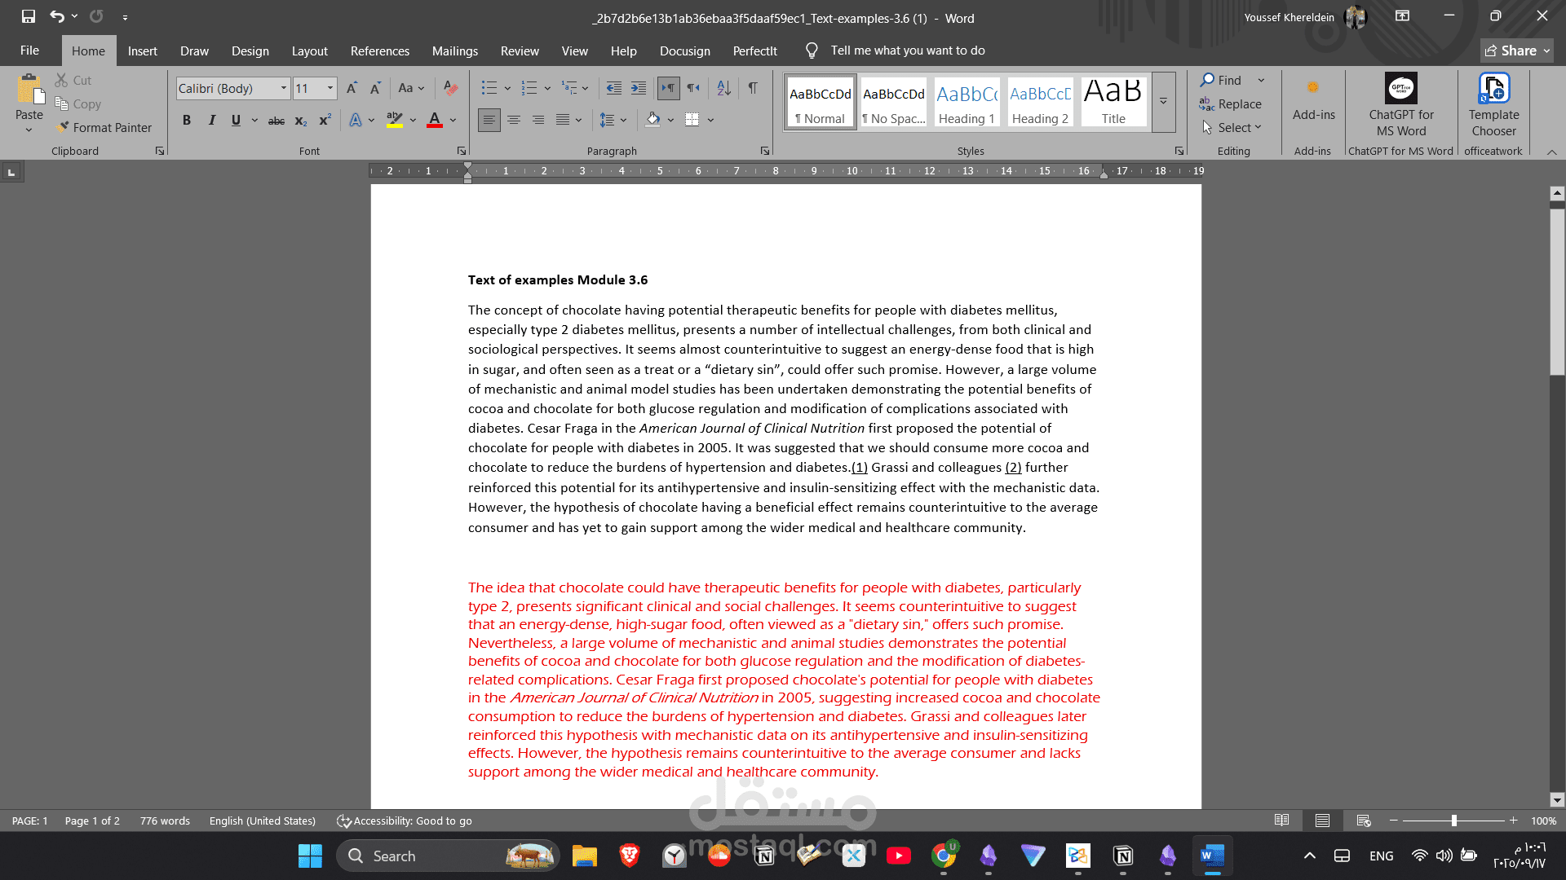Apply the No Spacing style
The width and height of the screenshot is (1566, 880).
(x=893, y=101)
